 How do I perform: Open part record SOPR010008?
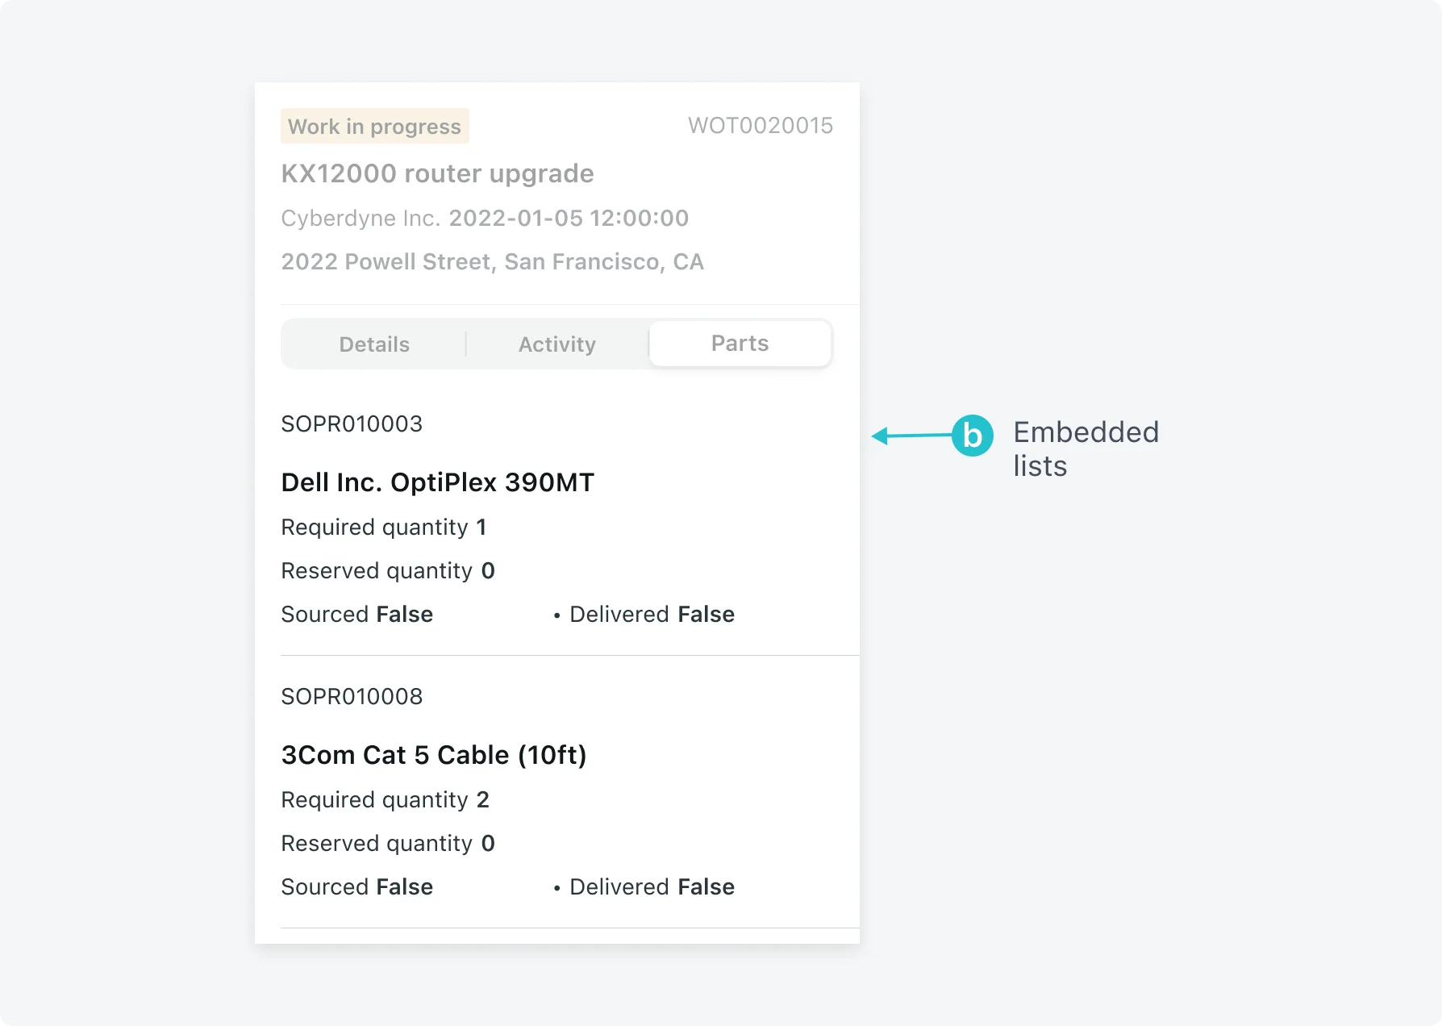click(x=352, y=697)
